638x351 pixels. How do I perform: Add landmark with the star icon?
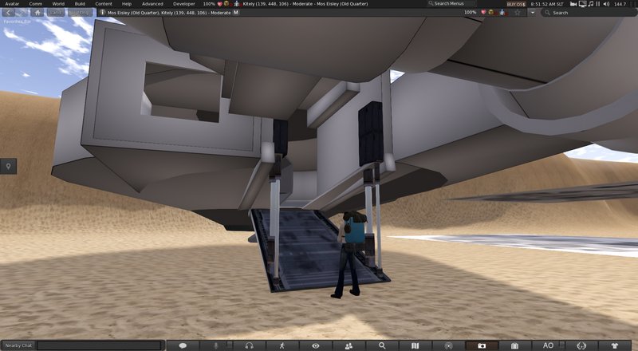point(518,13)
